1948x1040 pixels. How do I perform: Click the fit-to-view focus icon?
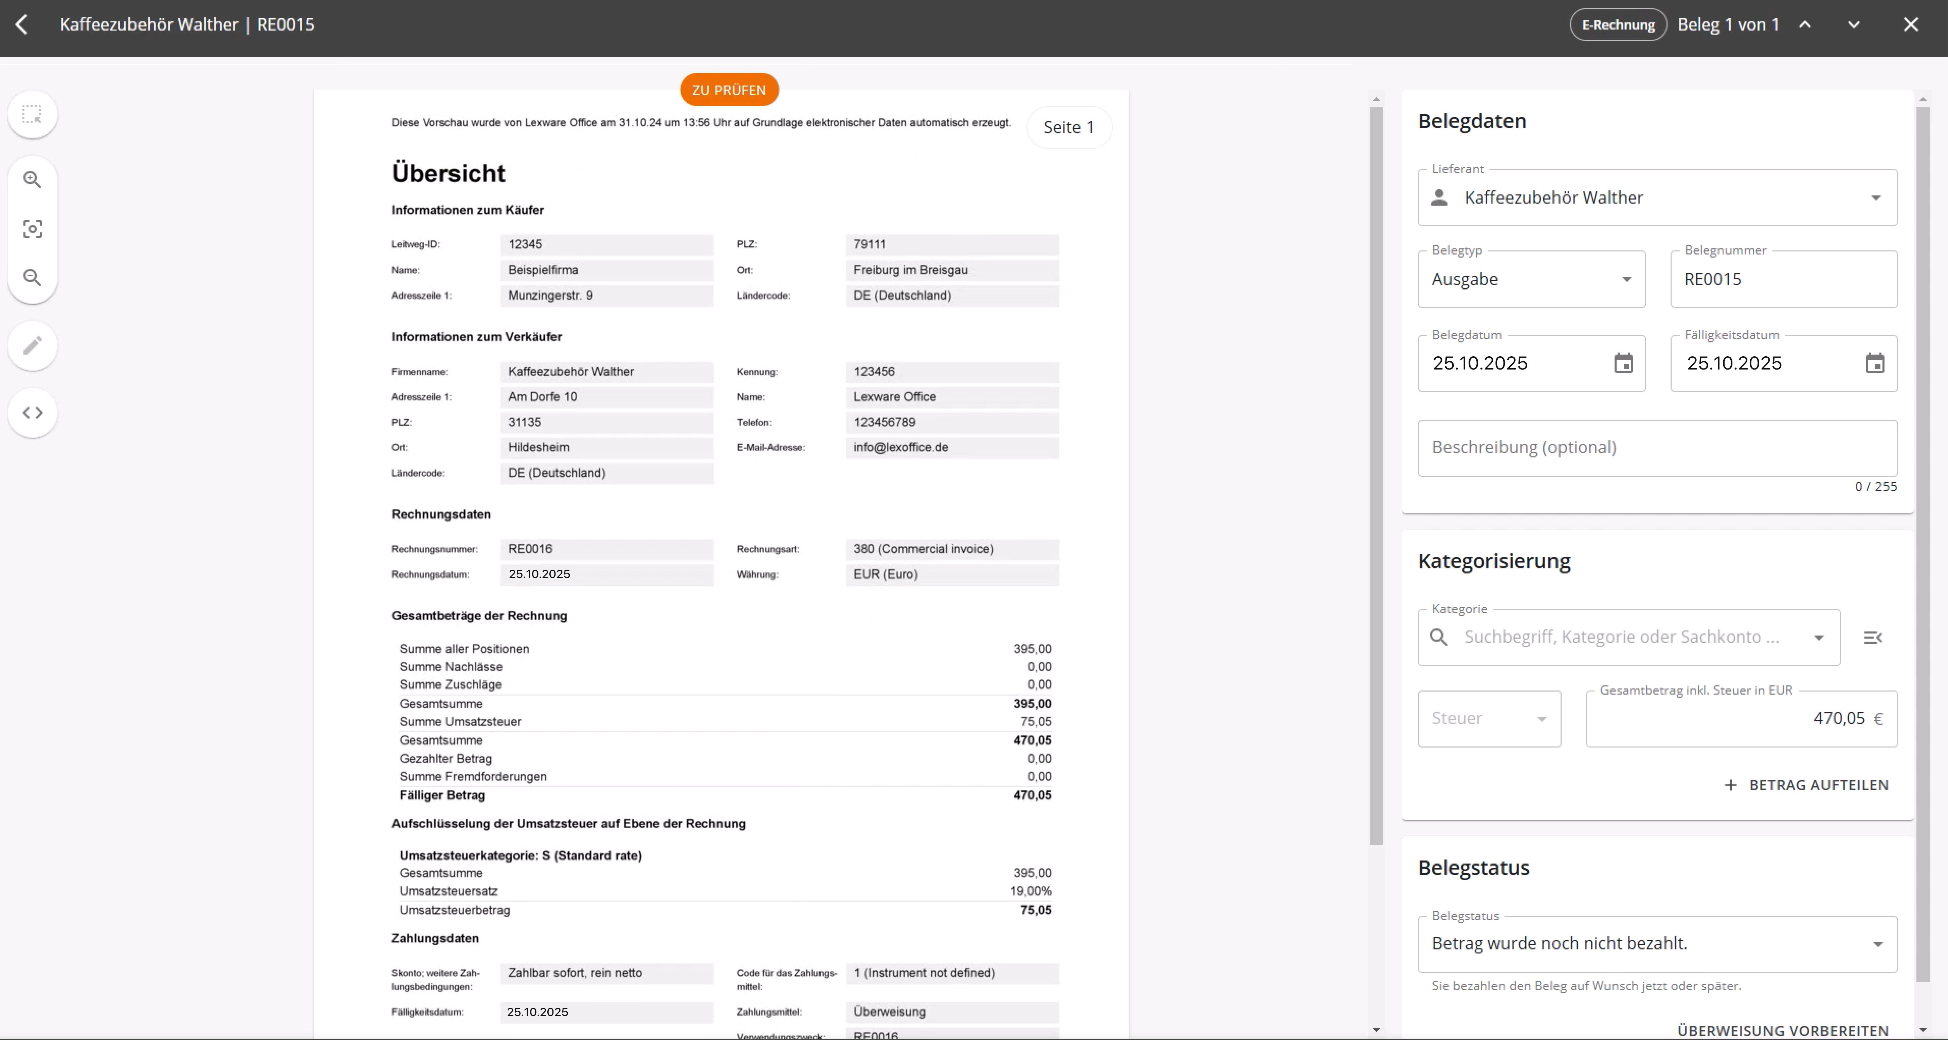pos(32,229)
